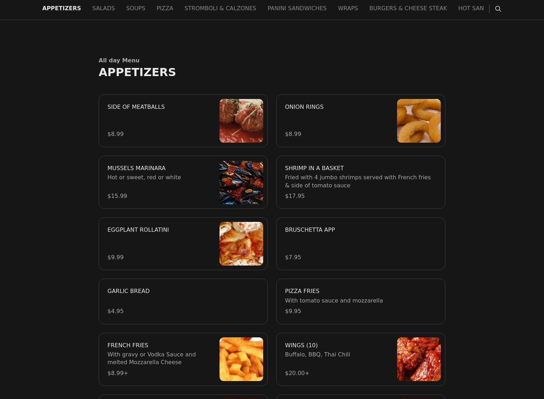Open the Mussels Marinara photo

[x=241, y=182]
